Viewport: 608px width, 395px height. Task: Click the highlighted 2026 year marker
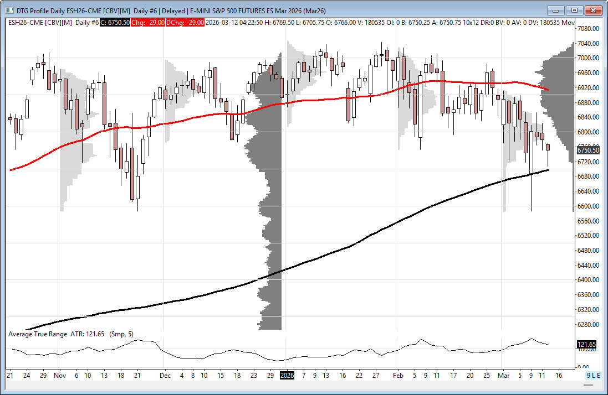coord(287,375)
